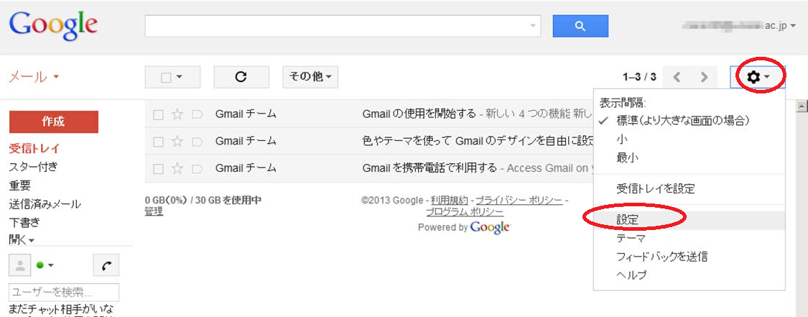The height and width of the screenshot is (317, 808).
Task: Click the phone call icon in chat
Action: point(106,265)
